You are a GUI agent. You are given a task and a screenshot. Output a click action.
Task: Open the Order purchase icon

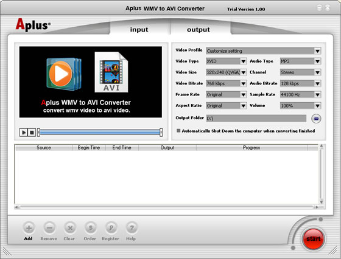[x=91, y=228]
